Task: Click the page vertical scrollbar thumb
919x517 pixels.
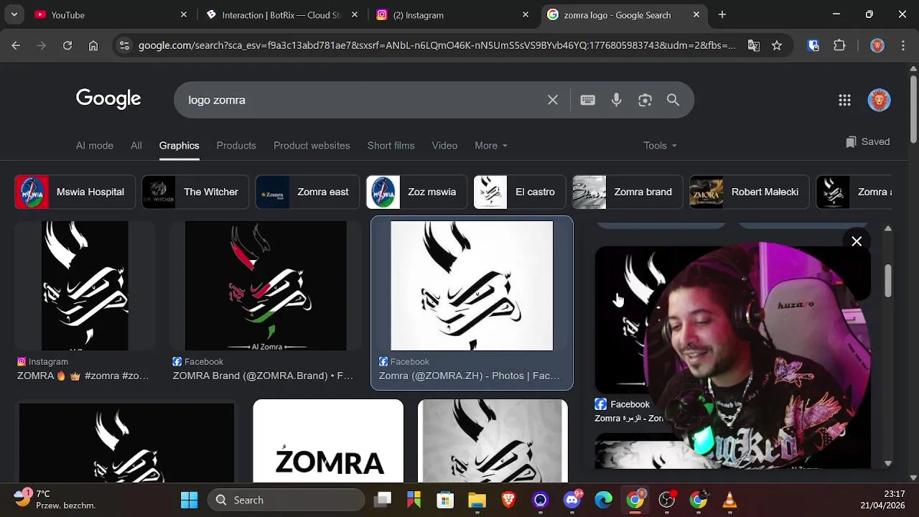Action: pos(913,109)
